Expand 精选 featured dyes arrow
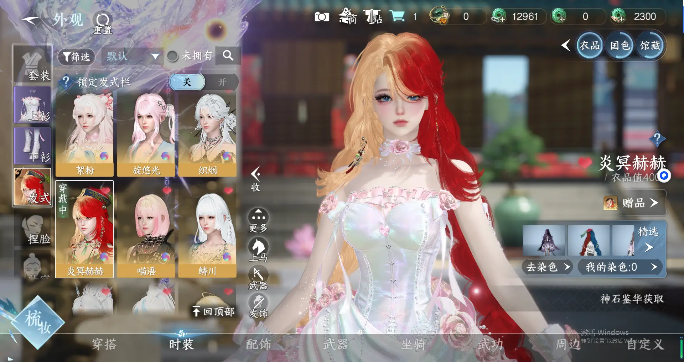The height and width of the screenshot is (362, 684). coord(649,247)
